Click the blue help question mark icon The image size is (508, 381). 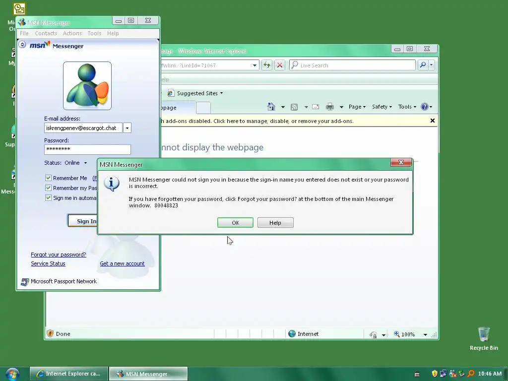tap(425, 107)
